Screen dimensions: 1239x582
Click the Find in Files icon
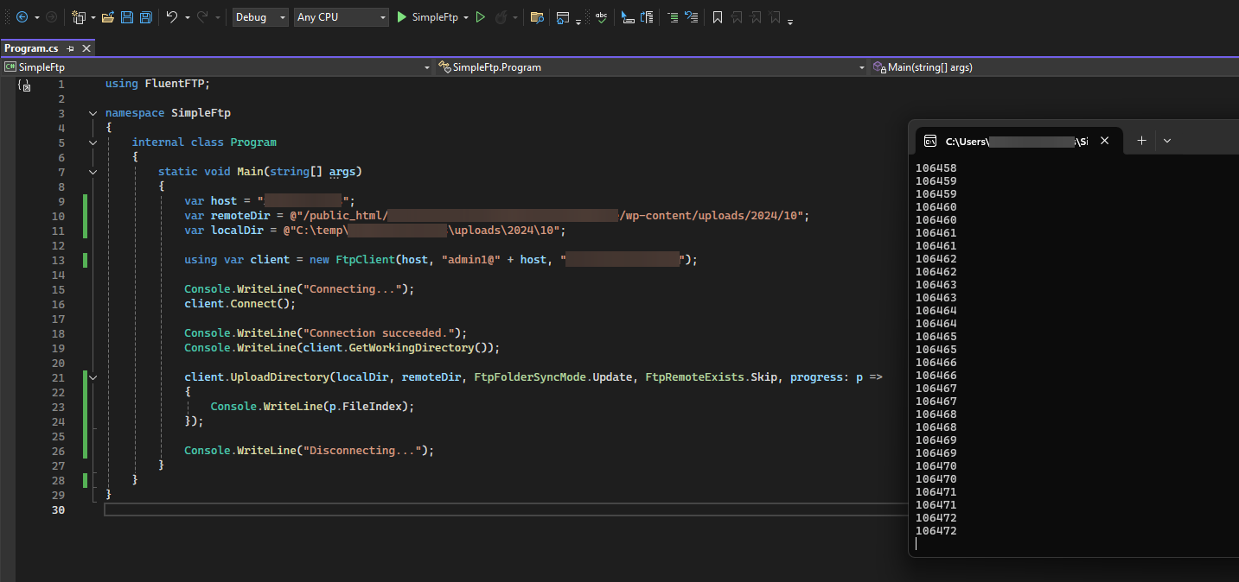[537, 17]
